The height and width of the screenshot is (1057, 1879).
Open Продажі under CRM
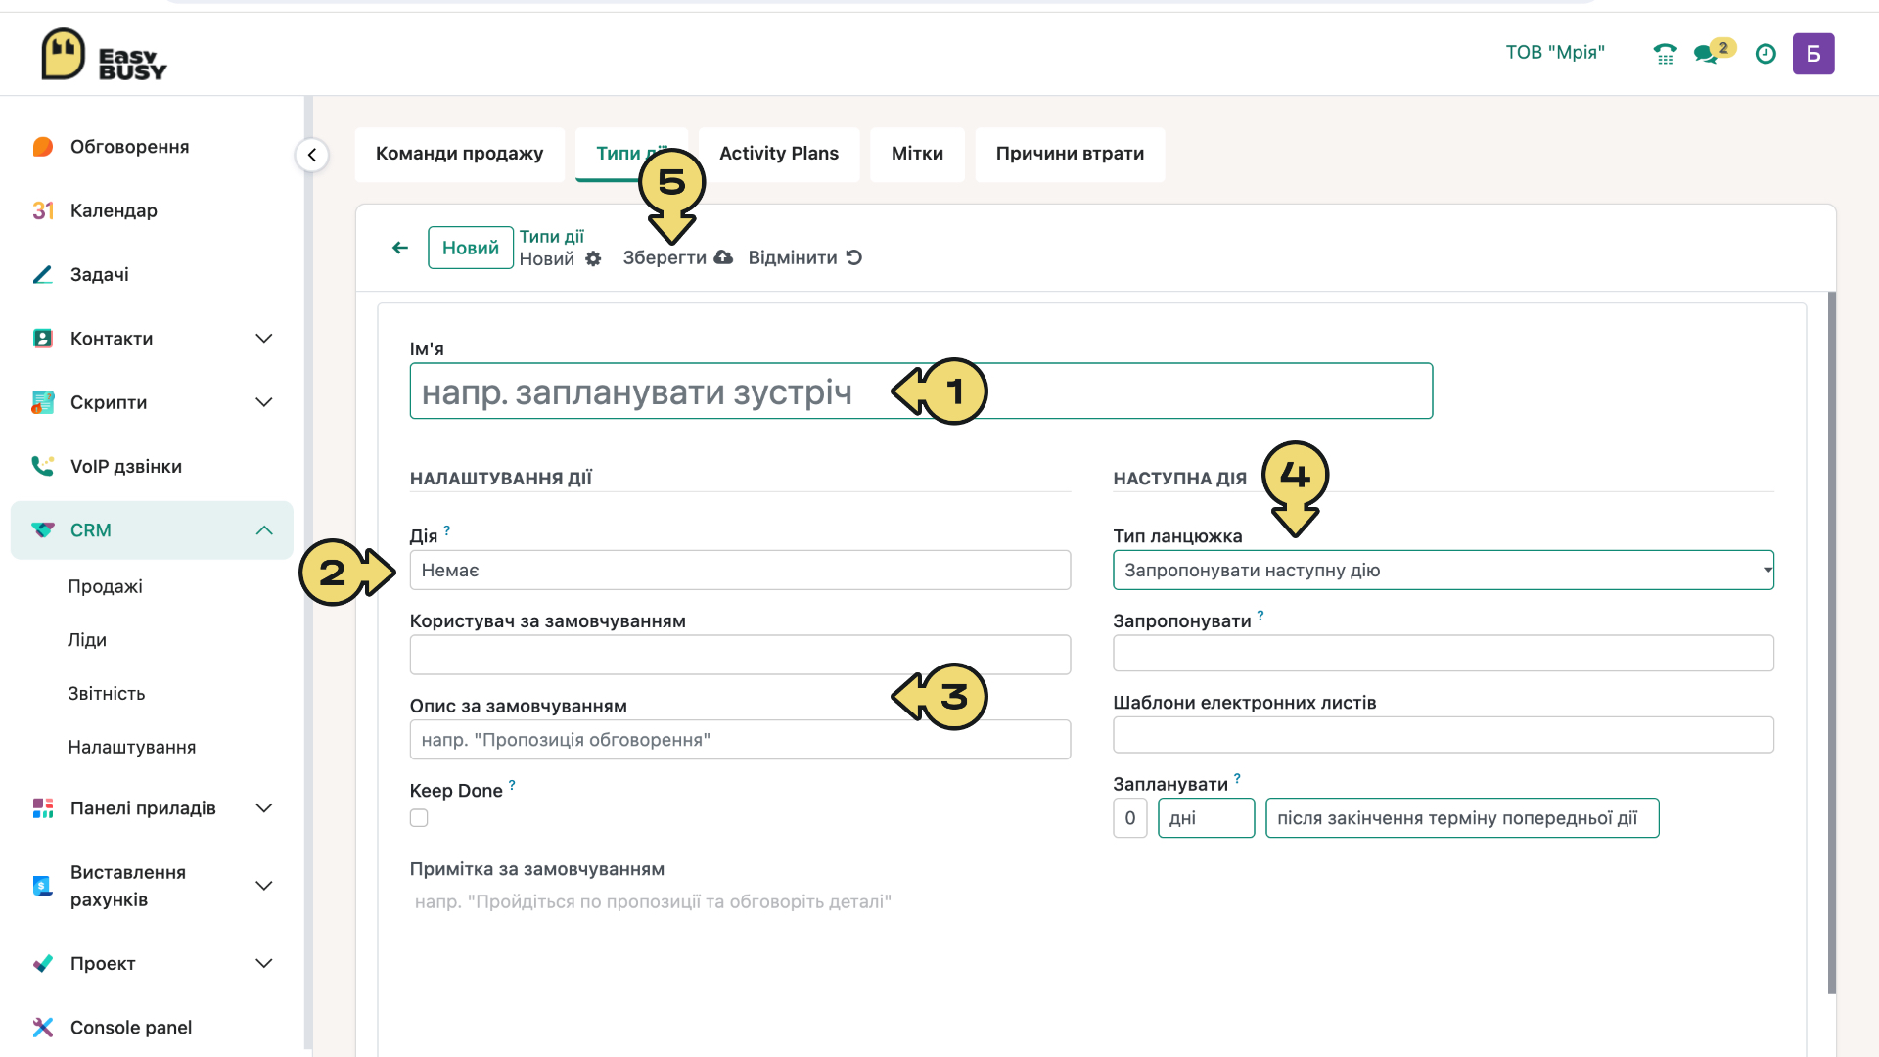(106, 587)
